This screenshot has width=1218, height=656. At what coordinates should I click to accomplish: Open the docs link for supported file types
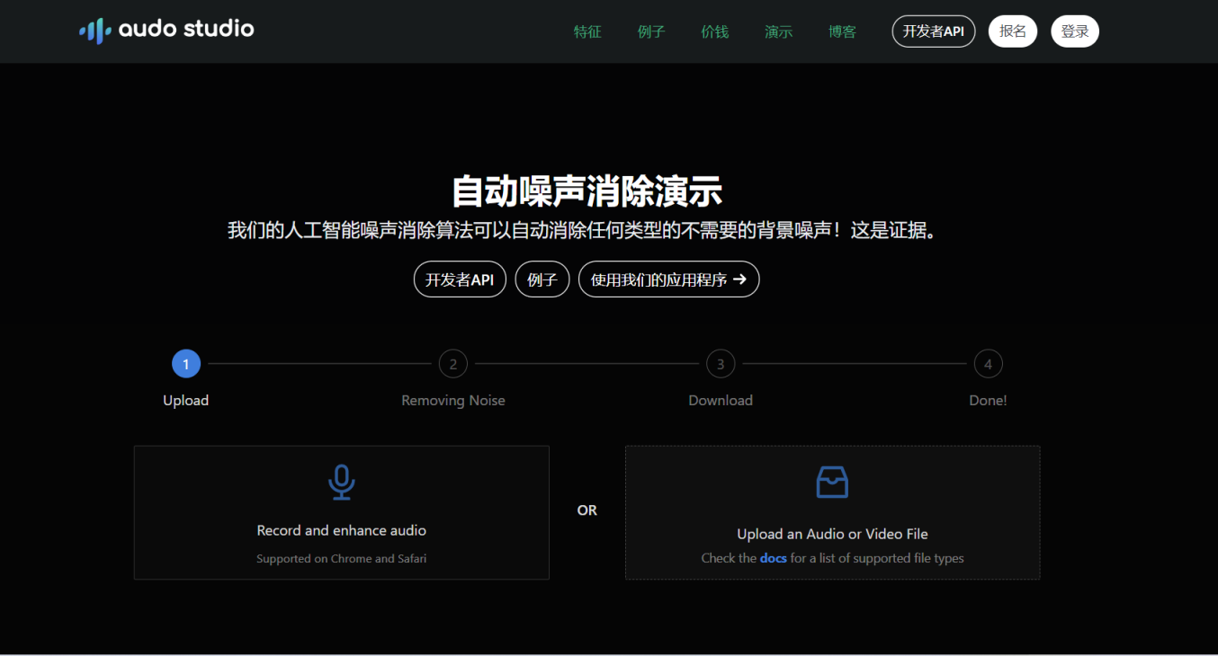pos(773,558)
